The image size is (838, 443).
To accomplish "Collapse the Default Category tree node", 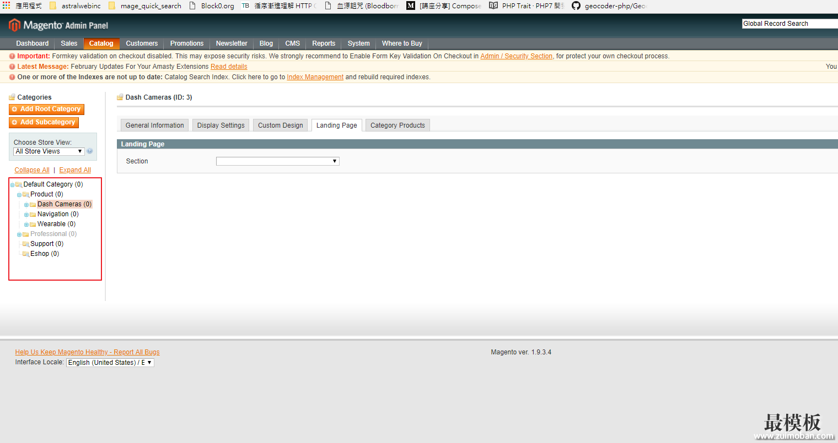I will pos(12,185).
